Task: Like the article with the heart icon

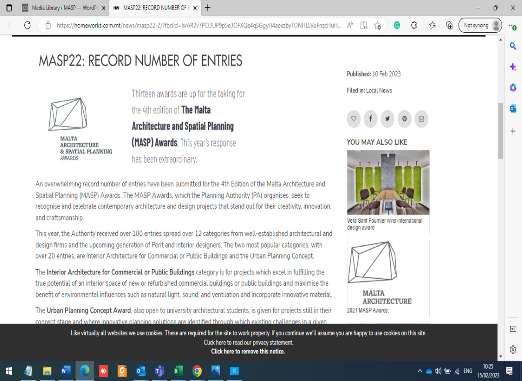Action: (354, 119)
